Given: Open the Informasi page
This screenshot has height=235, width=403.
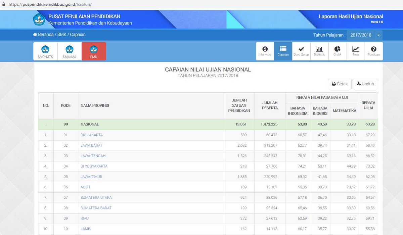Looking at the screenshot, I should coord(265,51).
